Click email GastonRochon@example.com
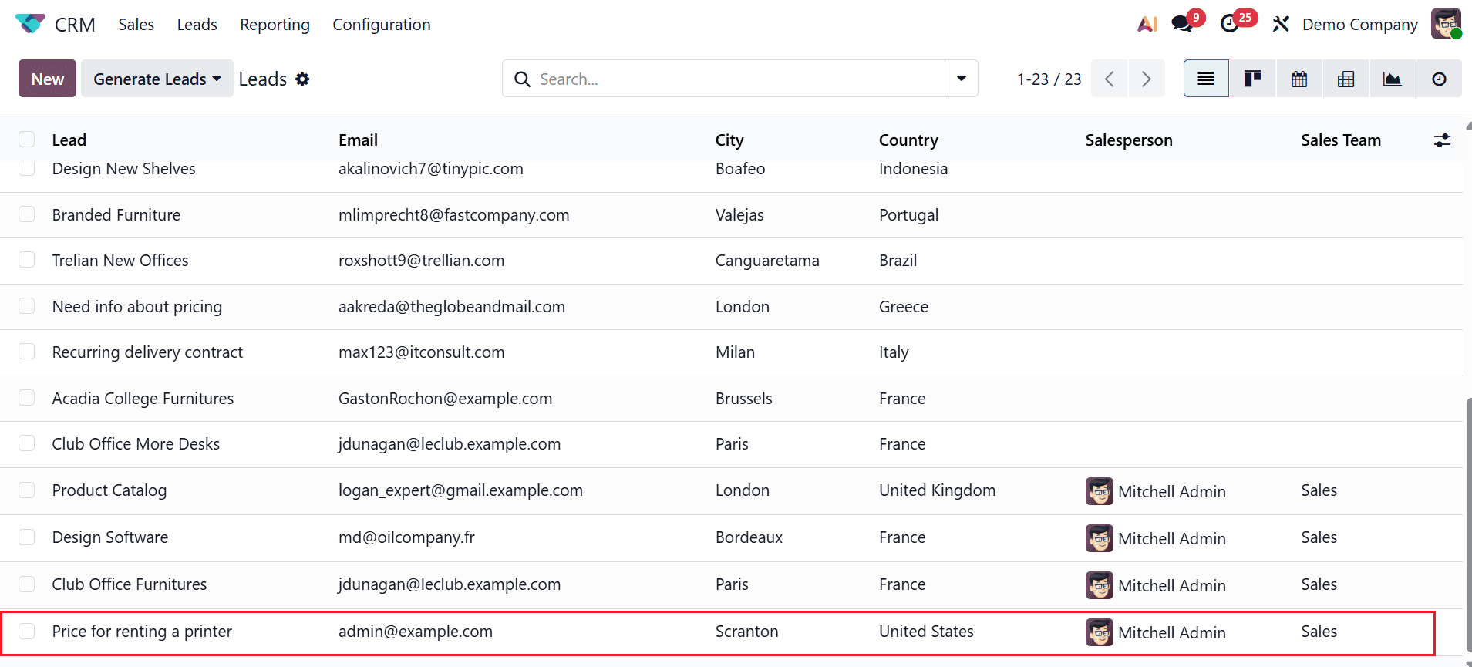 (445, 399)
